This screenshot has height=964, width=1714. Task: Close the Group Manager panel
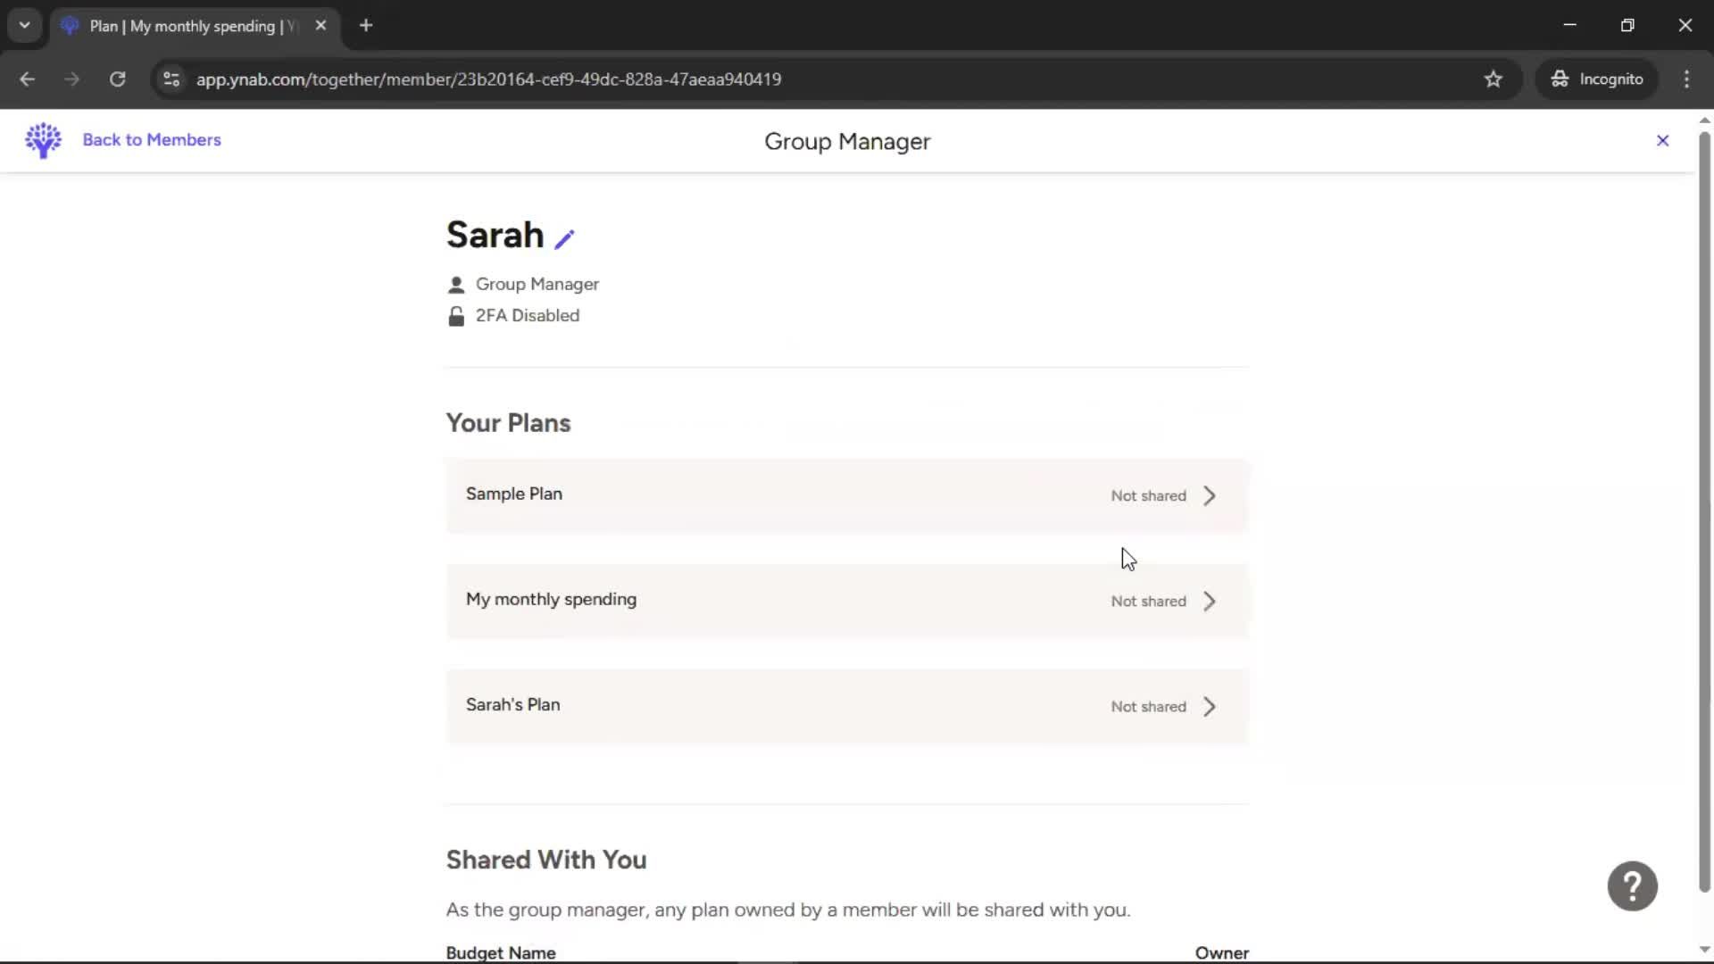[1662, 140]
